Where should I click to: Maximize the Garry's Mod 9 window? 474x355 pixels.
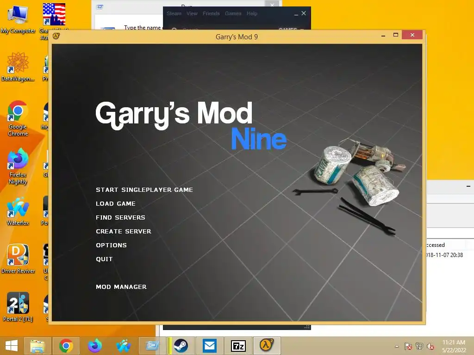[x=395, y=35]
